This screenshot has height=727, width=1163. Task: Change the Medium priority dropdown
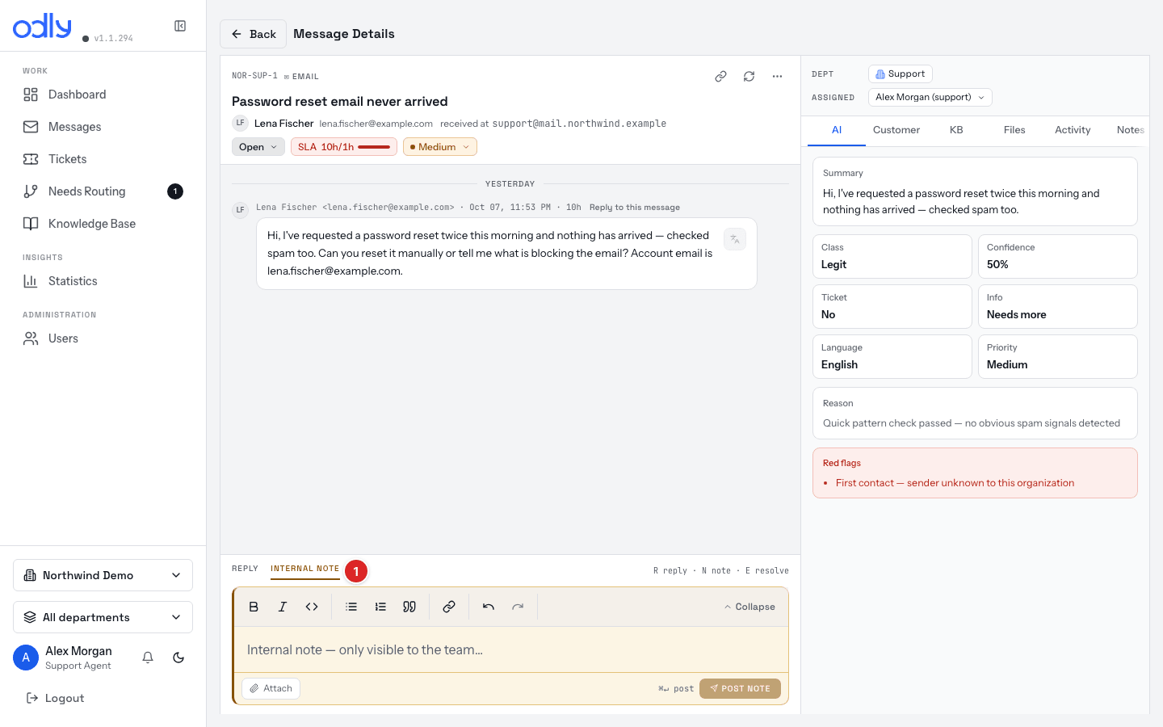click(440, 147)
